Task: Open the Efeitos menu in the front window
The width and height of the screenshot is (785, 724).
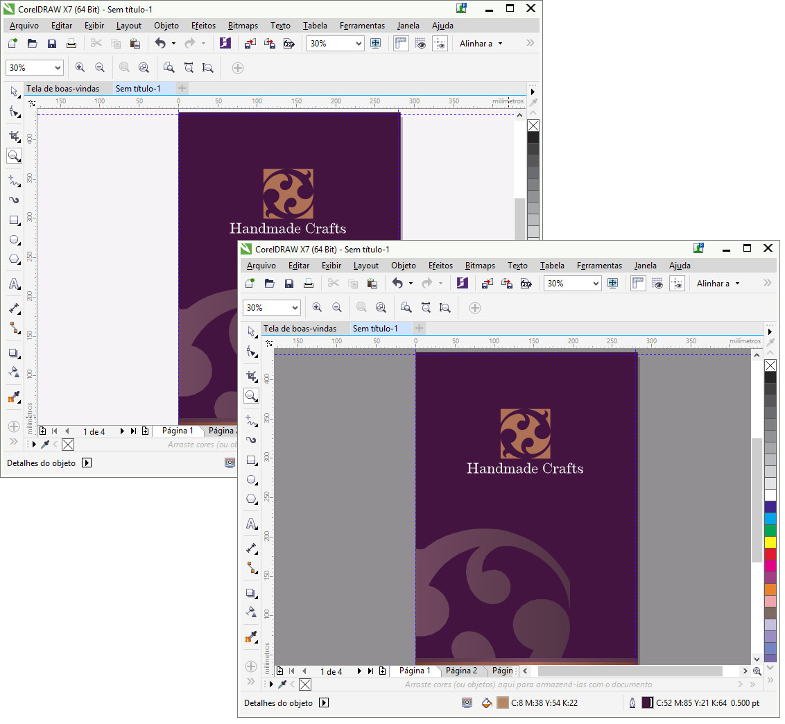Action: click(x=440, y=266)
